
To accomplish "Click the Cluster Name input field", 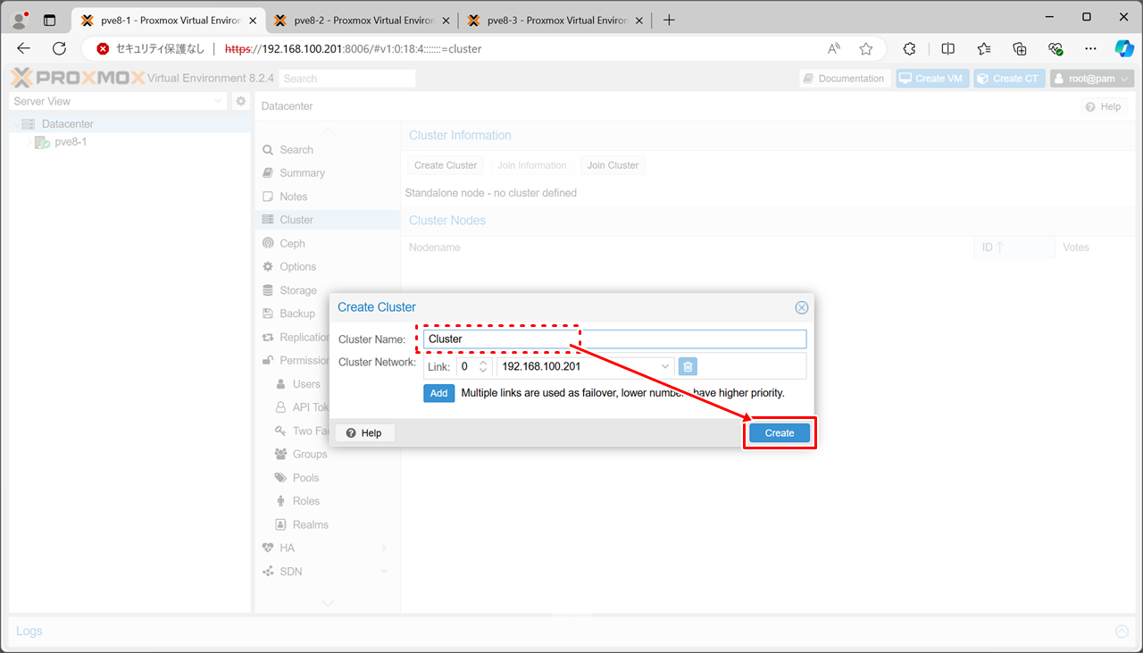I will [x=614, y=339].
